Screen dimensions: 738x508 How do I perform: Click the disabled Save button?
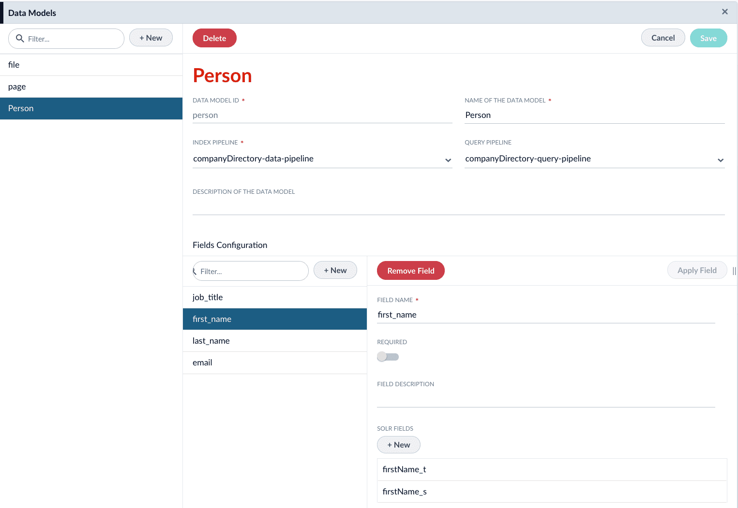coord(708,38)
